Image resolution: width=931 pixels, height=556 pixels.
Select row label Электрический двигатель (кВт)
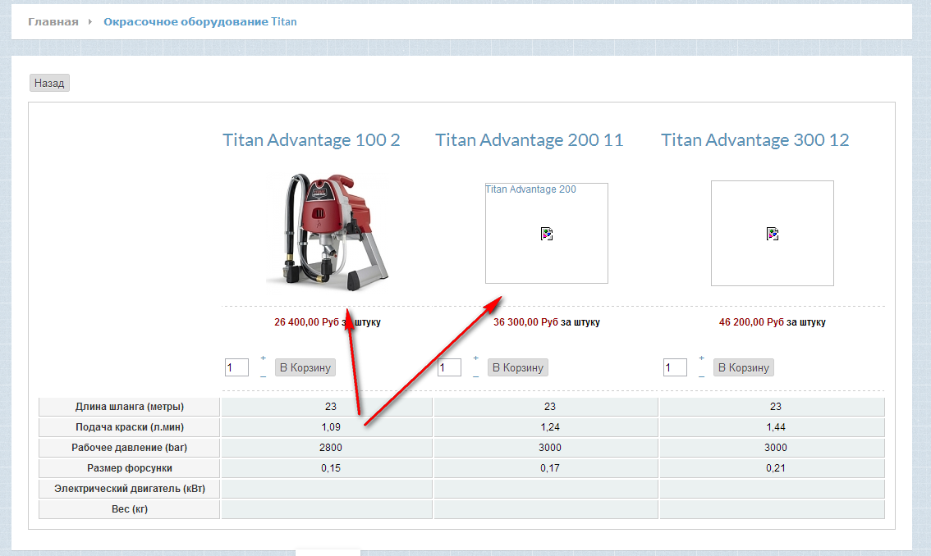[x=130, y=489]
